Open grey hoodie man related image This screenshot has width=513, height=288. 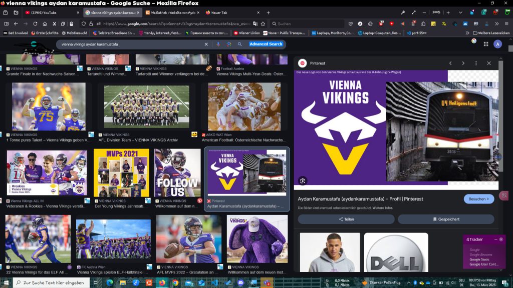coord(330,252)
